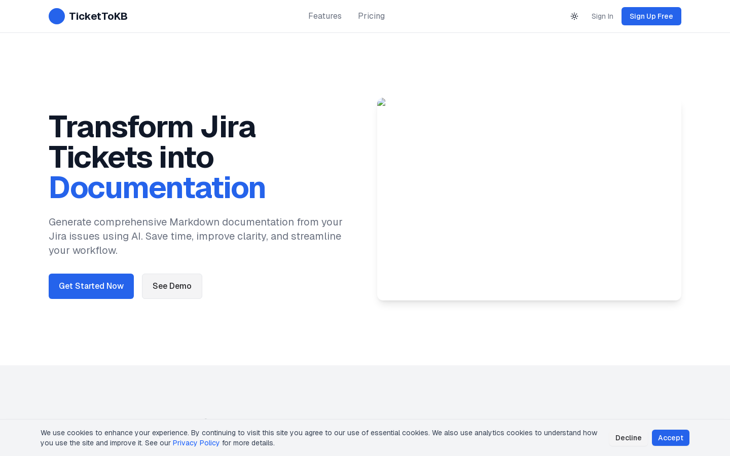
Task: Click the Sign Up Free button
Action: pyautogui.click(x=651, y=16)
